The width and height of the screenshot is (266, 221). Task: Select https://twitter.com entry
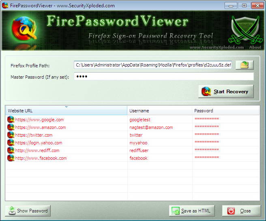coord(34,135)
